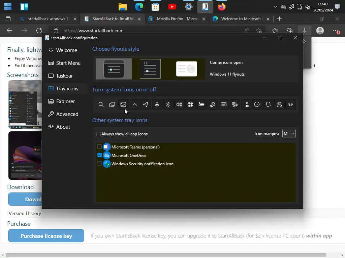Image resolution: width=345 pixels, height=258 pixels.
Task: Open Firefox from the taskbar
Action: coord(222,7)
